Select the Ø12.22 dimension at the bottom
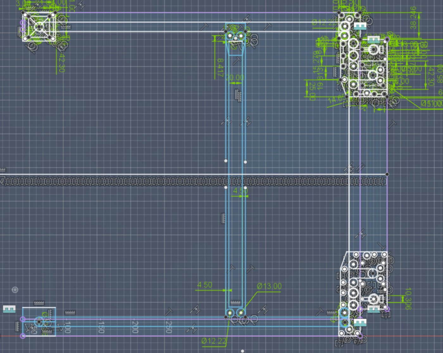Image resolution: width=443 pixels, height=353 pixels. click(x=214, y=341)
